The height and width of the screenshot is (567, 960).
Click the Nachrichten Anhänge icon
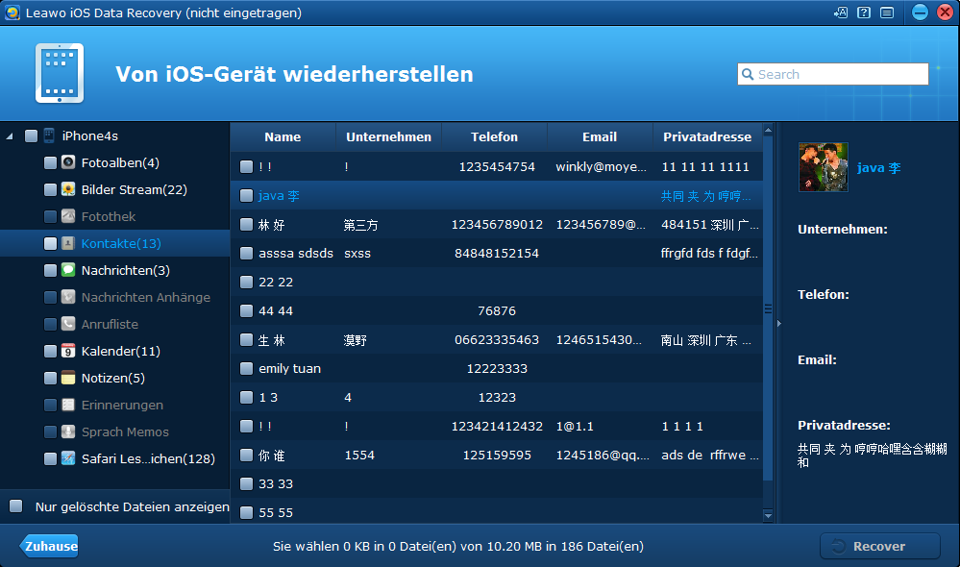coord(68,297)
